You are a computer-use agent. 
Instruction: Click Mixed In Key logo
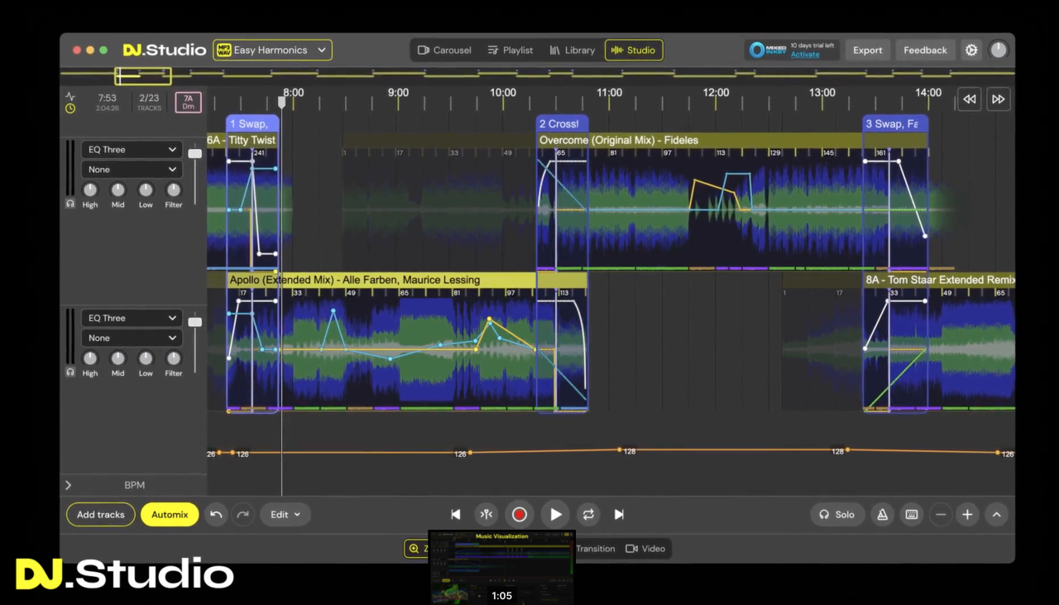tap(767, 50)
